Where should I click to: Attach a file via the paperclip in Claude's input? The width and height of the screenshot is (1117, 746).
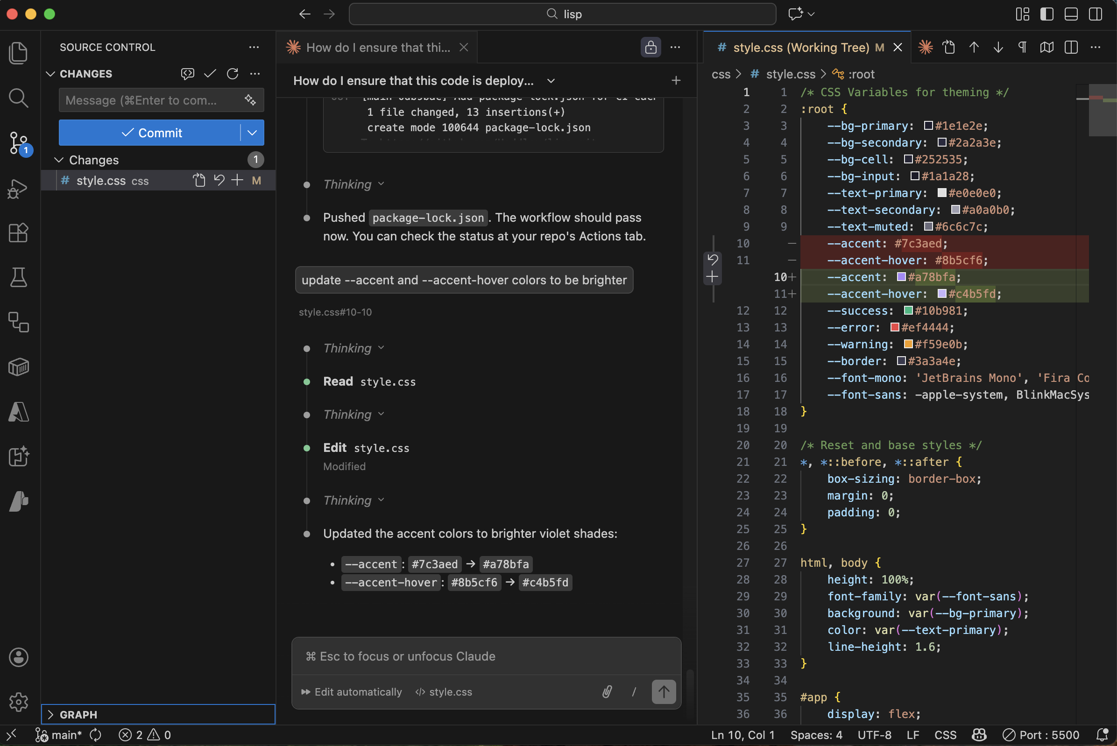[607, 692]
